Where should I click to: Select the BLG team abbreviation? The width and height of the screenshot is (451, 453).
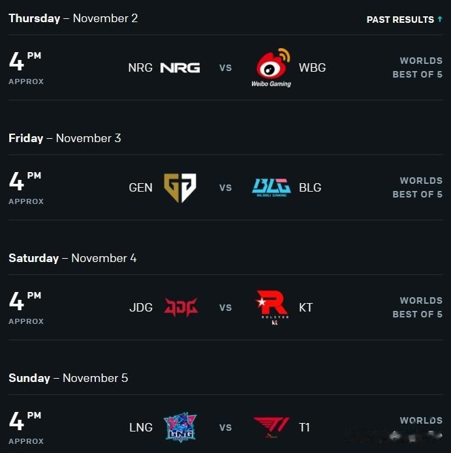pos(310,188)
